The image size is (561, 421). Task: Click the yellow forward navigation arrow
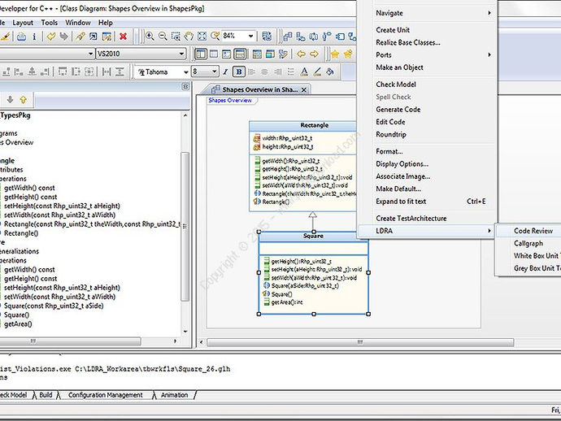tap(314, 54)
